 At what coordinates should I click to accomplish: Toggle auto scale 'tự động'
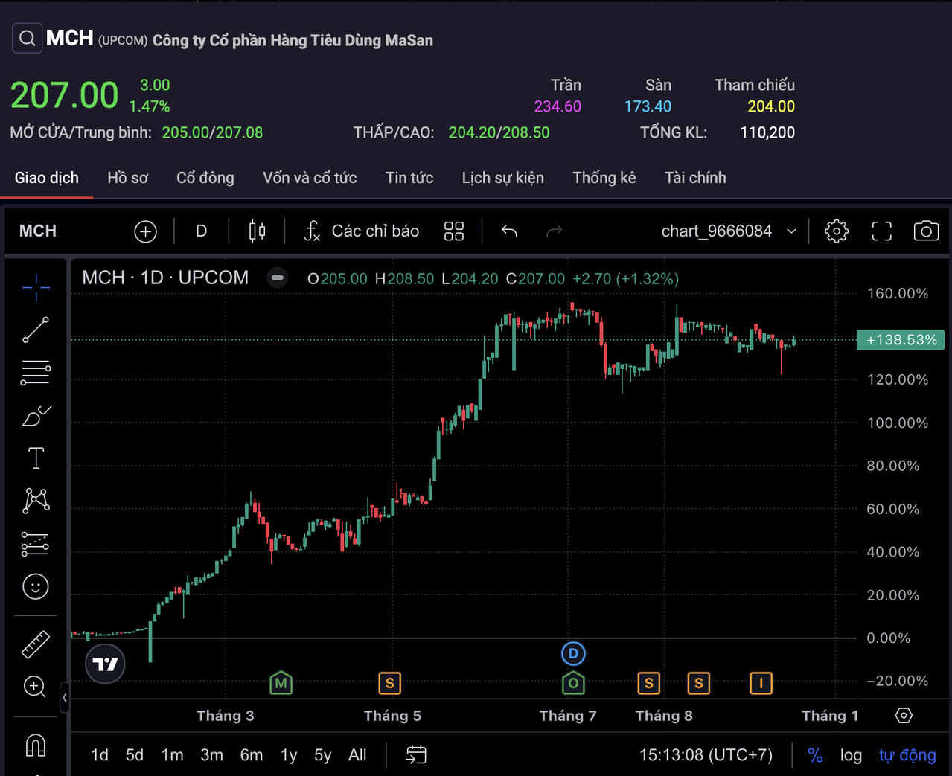pyautogui.click(x=907, y=755)
